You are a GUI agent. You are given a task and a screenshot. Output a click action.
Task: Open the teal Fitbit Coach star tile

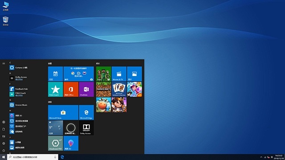click(55, 89)
